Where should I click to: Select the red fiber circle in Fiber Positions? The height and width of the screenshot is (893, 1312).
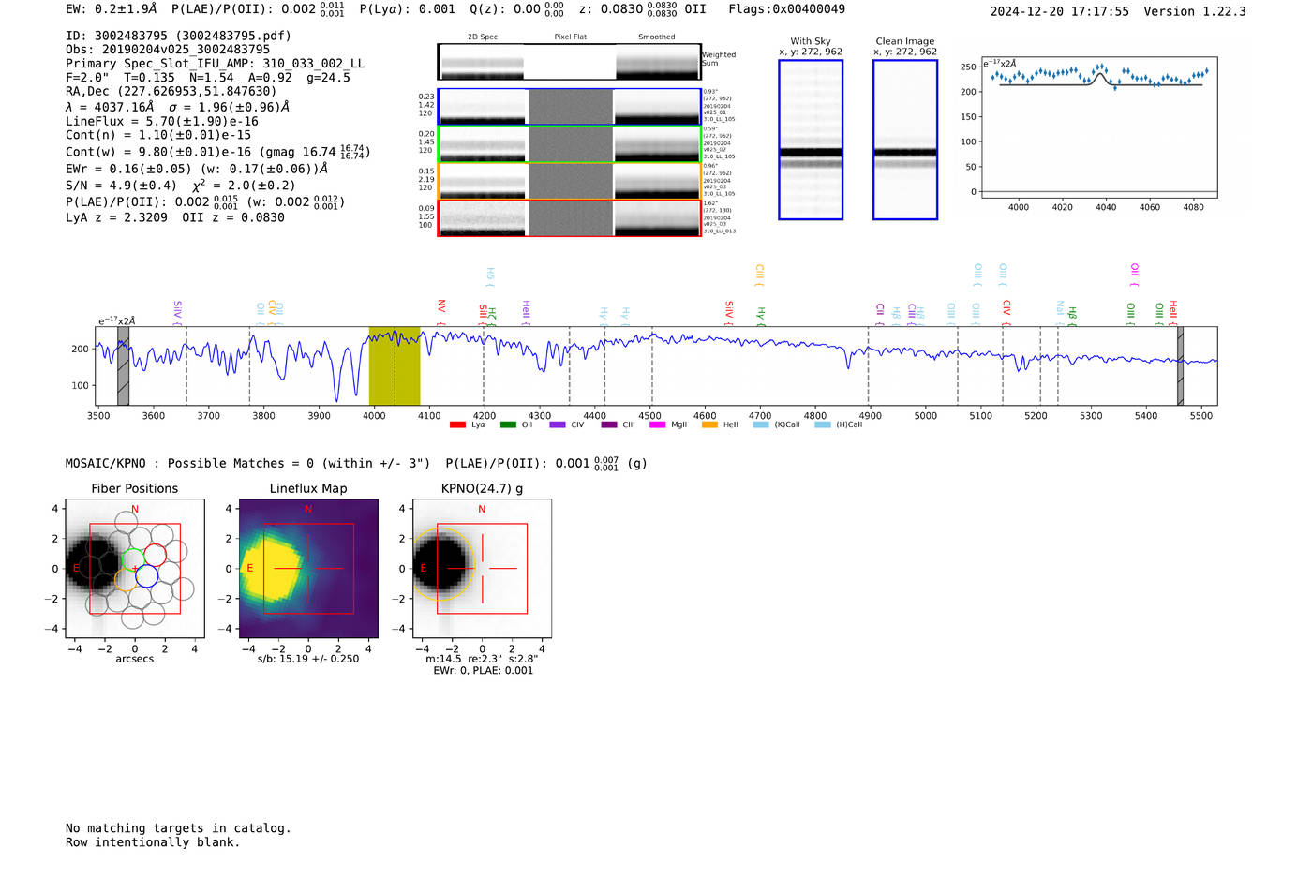[155, 557]
